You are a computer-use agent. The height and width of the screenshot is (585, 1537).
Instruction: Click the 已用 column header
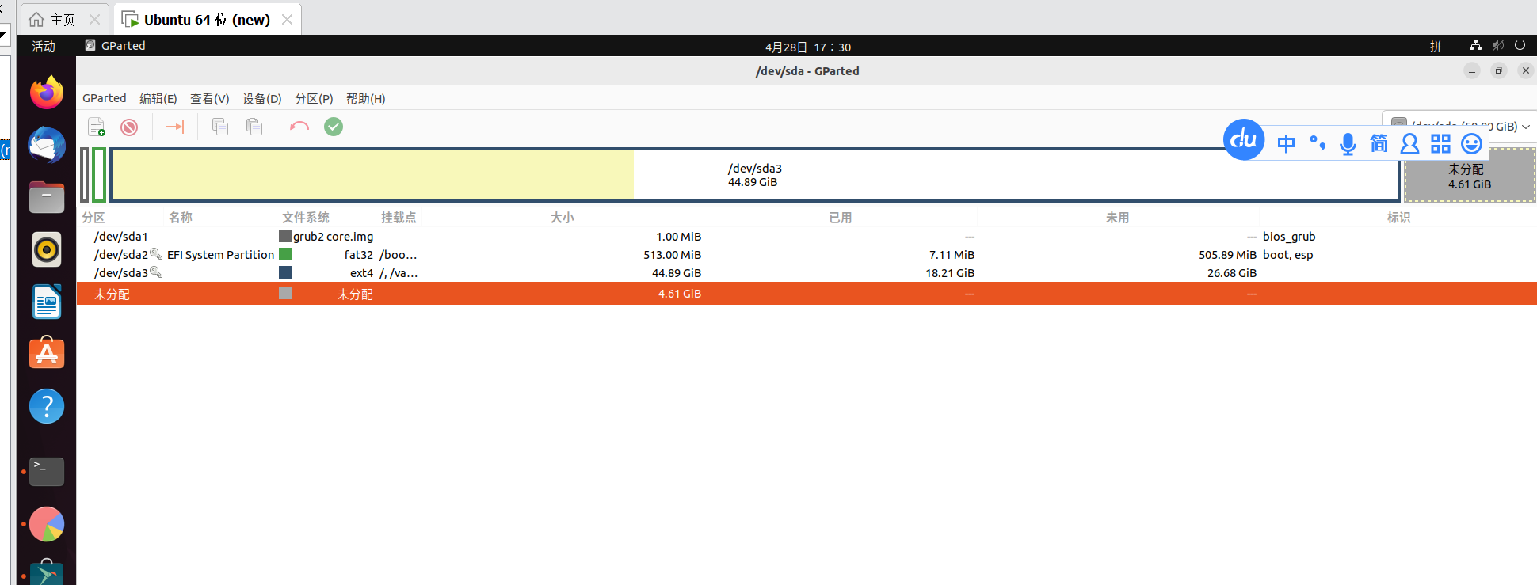[x=841, y=217]
